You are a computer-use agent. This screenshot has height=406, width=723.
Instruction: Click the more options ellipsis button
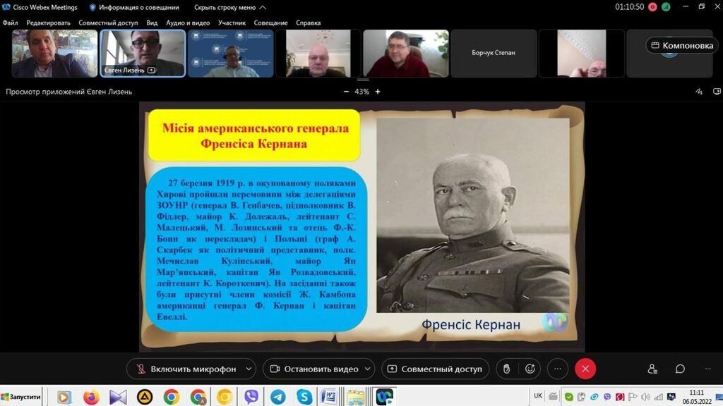557,369
